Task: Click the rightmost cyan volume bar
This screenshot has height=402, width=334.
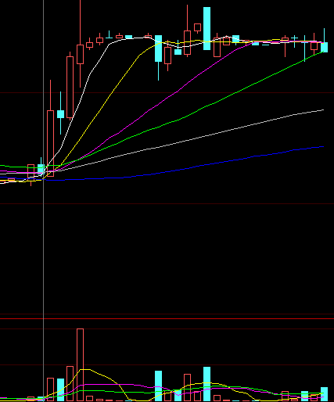Action: [x=324, y=394]
